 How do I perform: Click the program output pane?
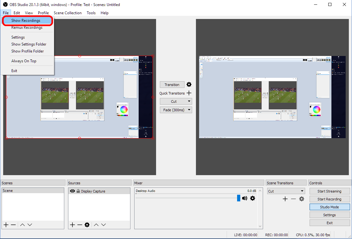[272, 97]
